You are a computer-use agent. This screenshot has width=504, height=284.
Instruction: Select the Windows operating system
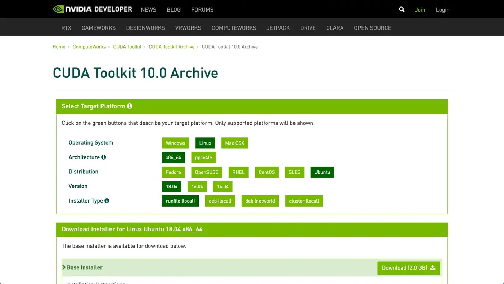point(176,143)
